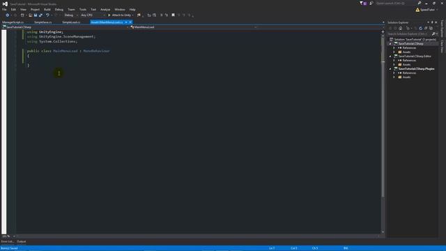Open the active-files tab overflow dropdown
The image size is (446, 251).
[x=383, y=22]
